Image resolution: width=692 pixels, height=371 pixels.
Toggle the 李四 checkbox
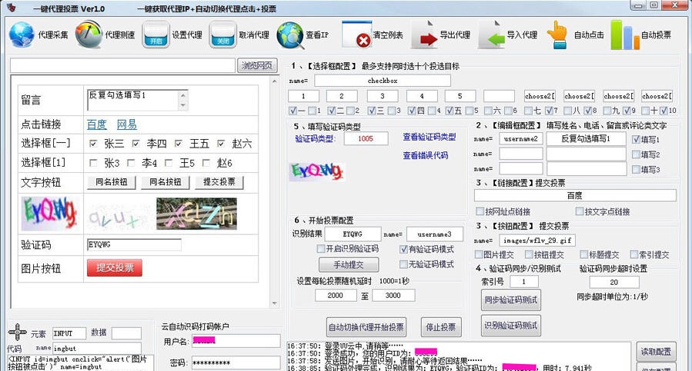click(x=135, y=144)
